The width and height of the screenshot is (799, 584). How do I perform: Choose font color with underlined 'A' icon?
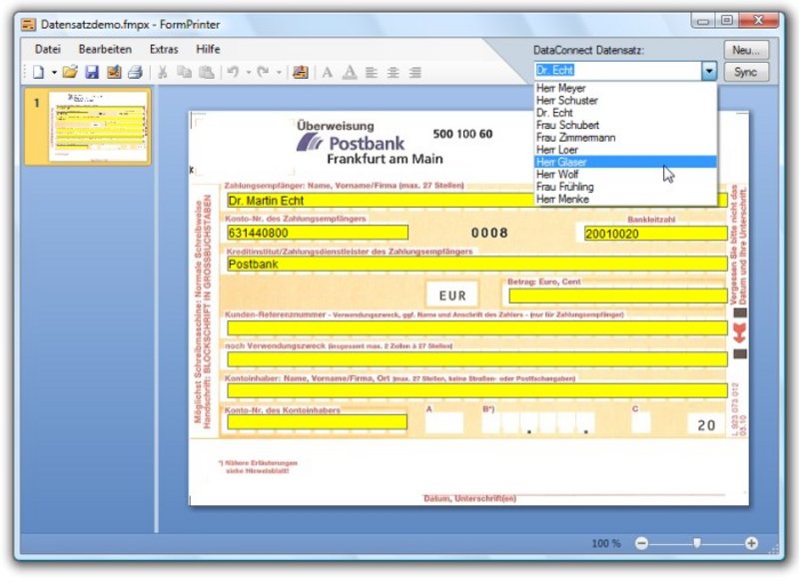tap(350, 72)
